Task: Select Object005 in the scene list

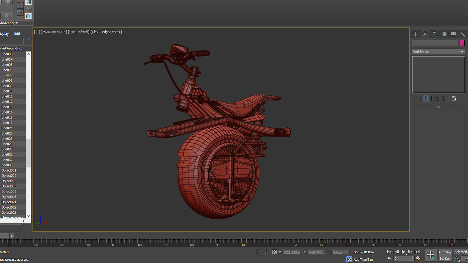Action: pyautogui.click(x=9, y=186)
